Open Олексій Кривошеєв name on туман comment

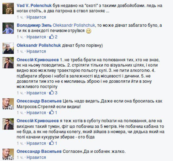click(x=38, y=121)
